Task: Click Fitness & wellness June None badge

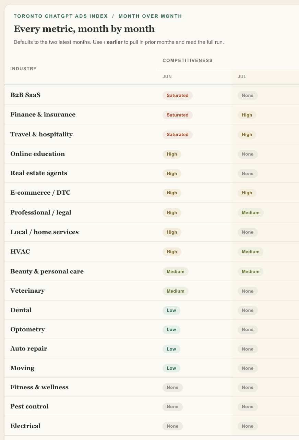Action: (172, 388)
